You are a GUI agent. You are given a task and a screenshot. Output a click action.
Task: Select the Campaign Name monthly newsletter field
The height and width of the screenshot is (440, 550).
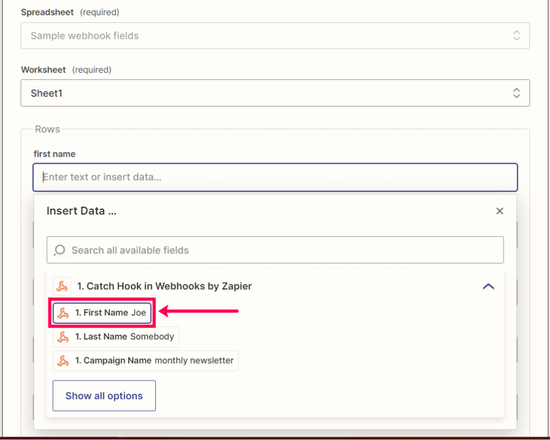146,361
